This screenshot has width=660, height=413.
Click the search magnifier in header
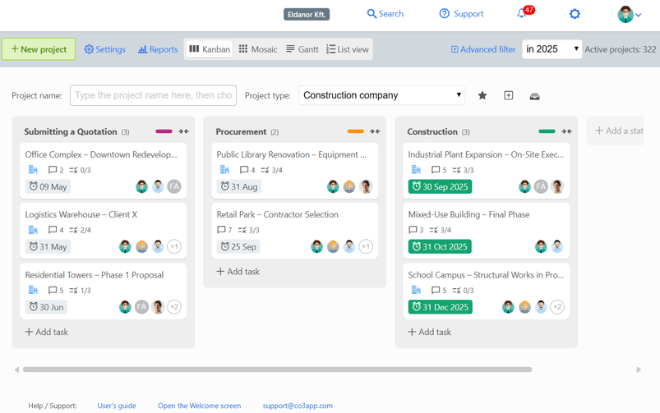click(x=372, y=14)
